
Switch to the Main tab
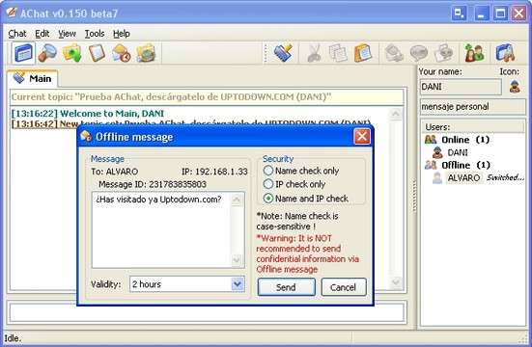33,78
